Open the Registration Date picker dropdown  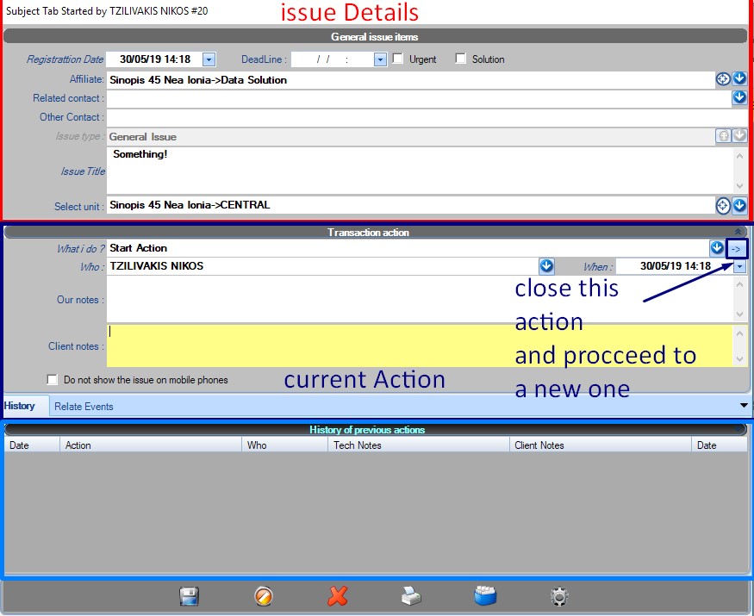pos(209,59)
